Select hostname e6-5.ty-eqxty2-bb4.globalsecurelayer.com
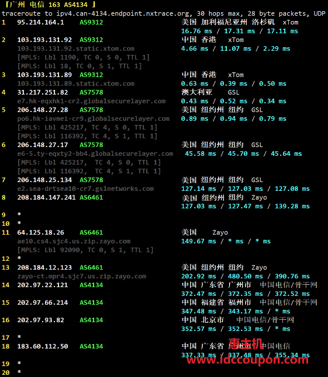The image size is (328, 377). [x=95, y=153]
